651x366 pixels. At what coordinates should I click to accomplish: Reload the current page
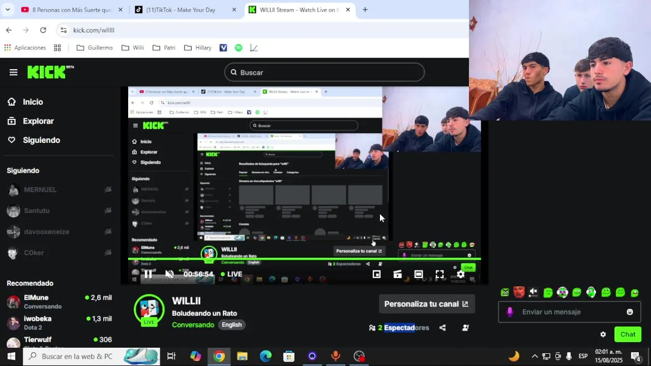click(x=43, y=30)
